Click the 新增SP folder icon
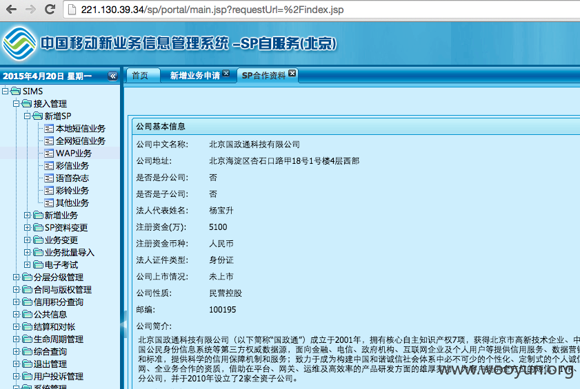This screenshot has height=389, width=580. tap(38, 116)
